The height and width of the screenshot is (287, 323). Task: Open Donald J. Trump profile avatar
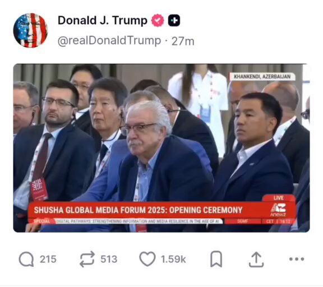pos(30,30)
